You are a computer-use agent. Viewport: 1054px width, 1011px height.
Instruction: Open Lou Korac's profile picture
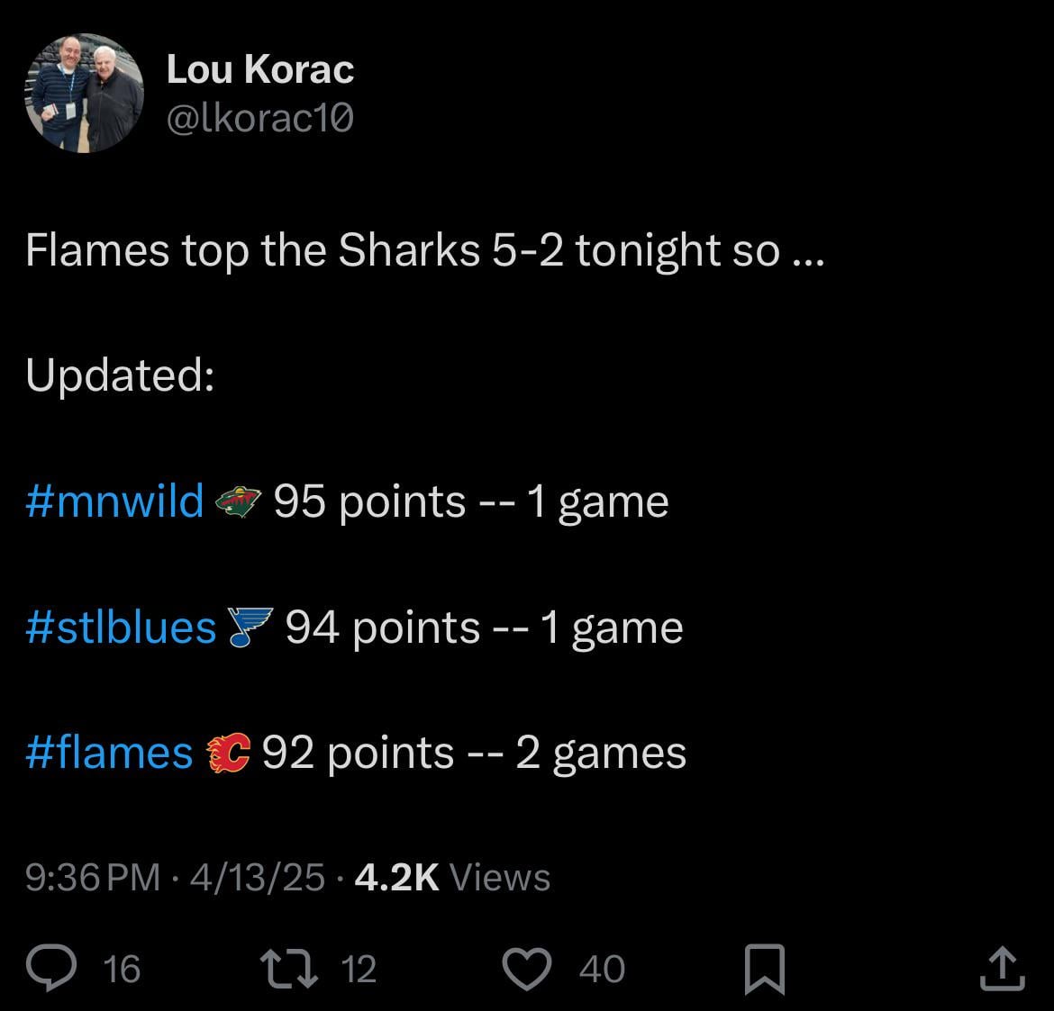coord(85,94)
